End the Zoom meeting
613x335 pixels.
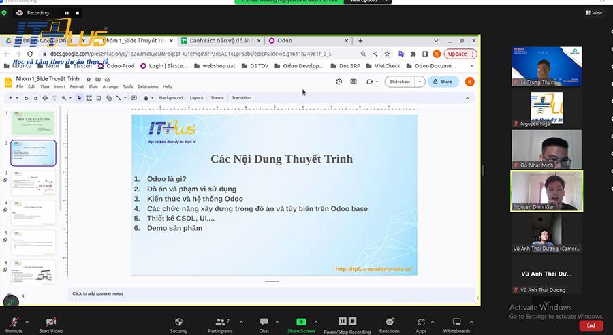point(591,325)
